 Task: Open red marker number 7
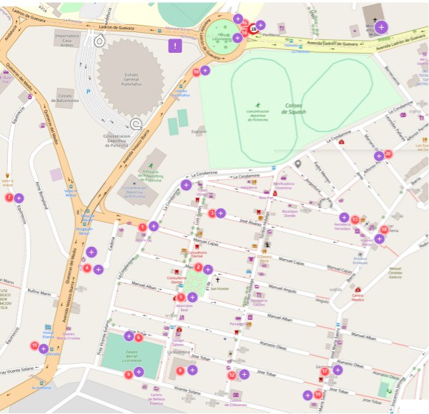pos(9,197)
